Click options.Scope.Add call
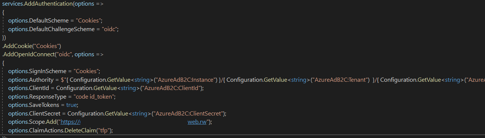This screenshot has height=138, width=485. click(32, 122)
